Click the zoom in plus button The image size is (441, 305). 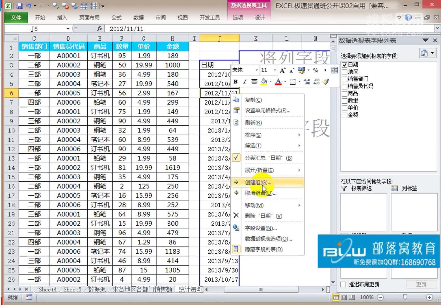(429, 297)
